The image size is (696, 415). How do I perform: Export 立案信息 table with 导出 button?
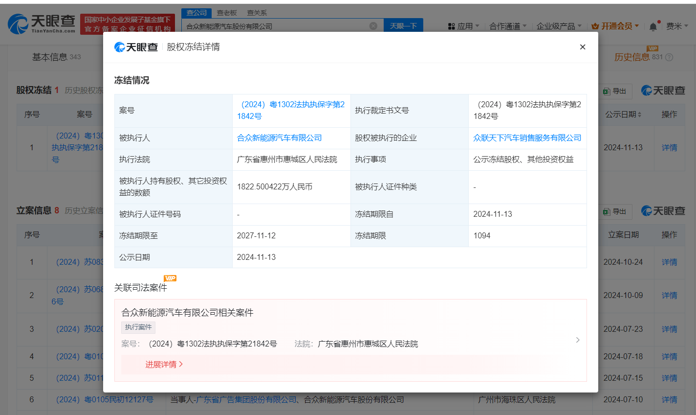point(615,211)
